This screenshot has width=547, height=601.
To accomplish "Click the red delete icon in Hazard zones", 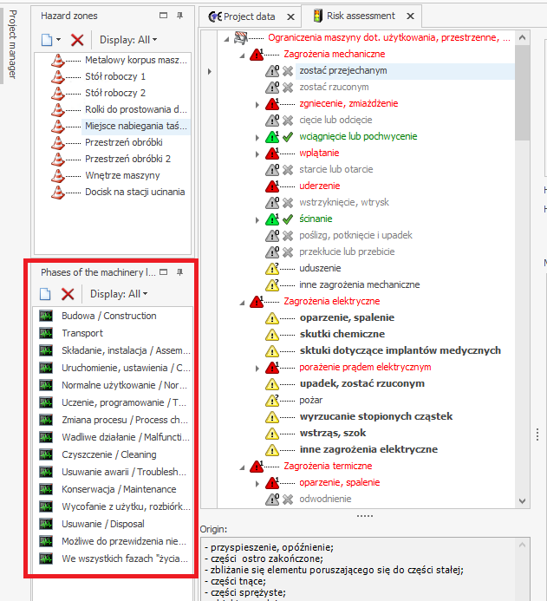I will [x=77, y=40].
